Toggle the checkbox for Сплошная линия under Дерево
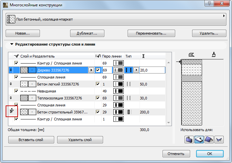The image size is (232, 163). [16, 77]
